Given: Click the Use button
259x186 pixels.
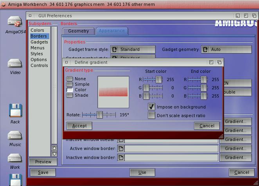Looking at the screenshot, I should (x=142, y=172).
